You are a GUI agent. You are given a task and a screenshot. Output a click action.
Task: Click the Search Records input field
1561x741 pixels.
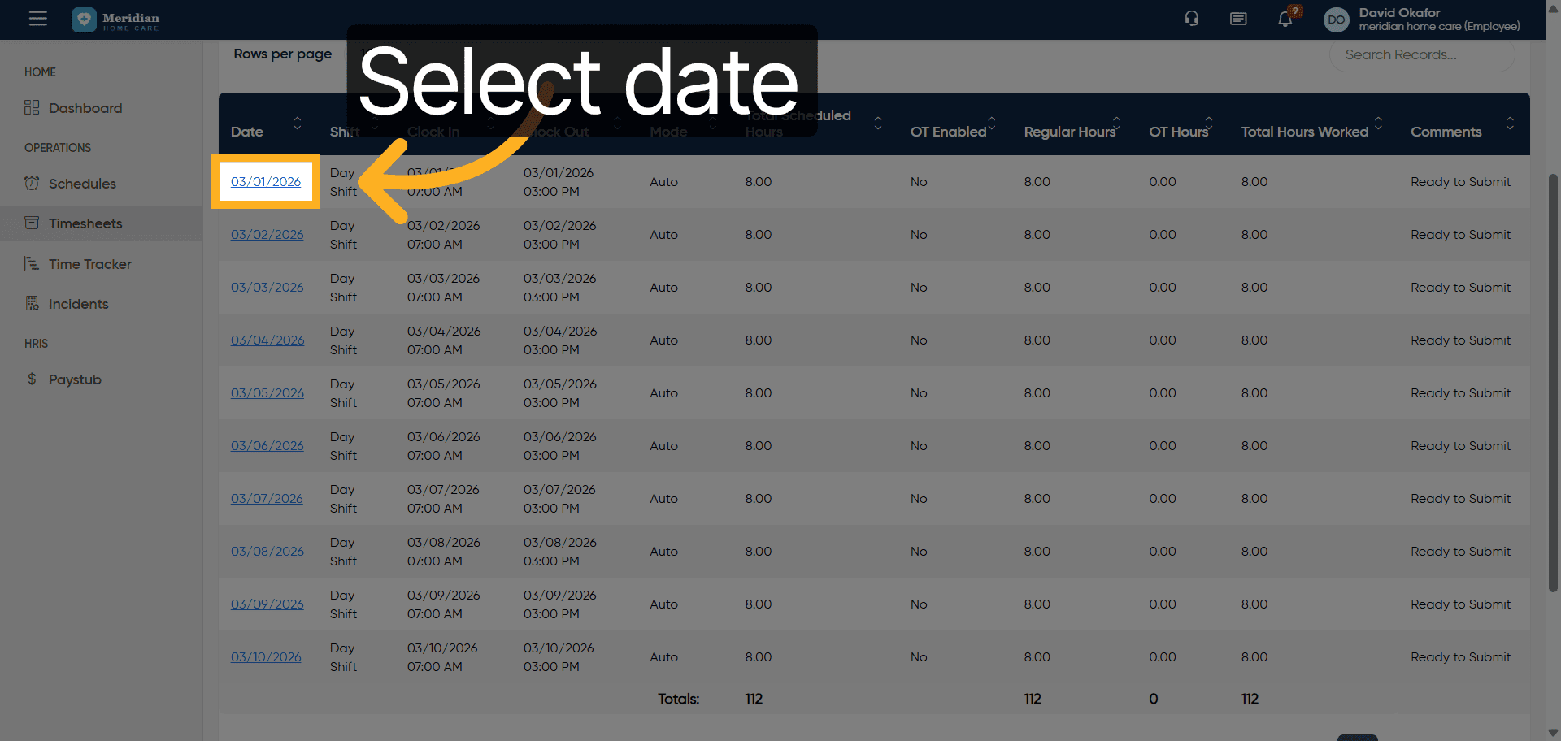pos(1420,55)
